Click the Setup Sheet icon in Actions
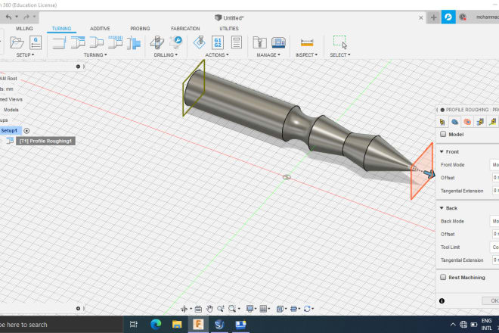This screenshot has height=333, width=499. click(237, 42)
